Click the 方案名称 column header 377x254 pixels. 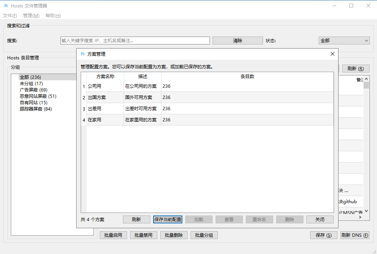point(105,76)
